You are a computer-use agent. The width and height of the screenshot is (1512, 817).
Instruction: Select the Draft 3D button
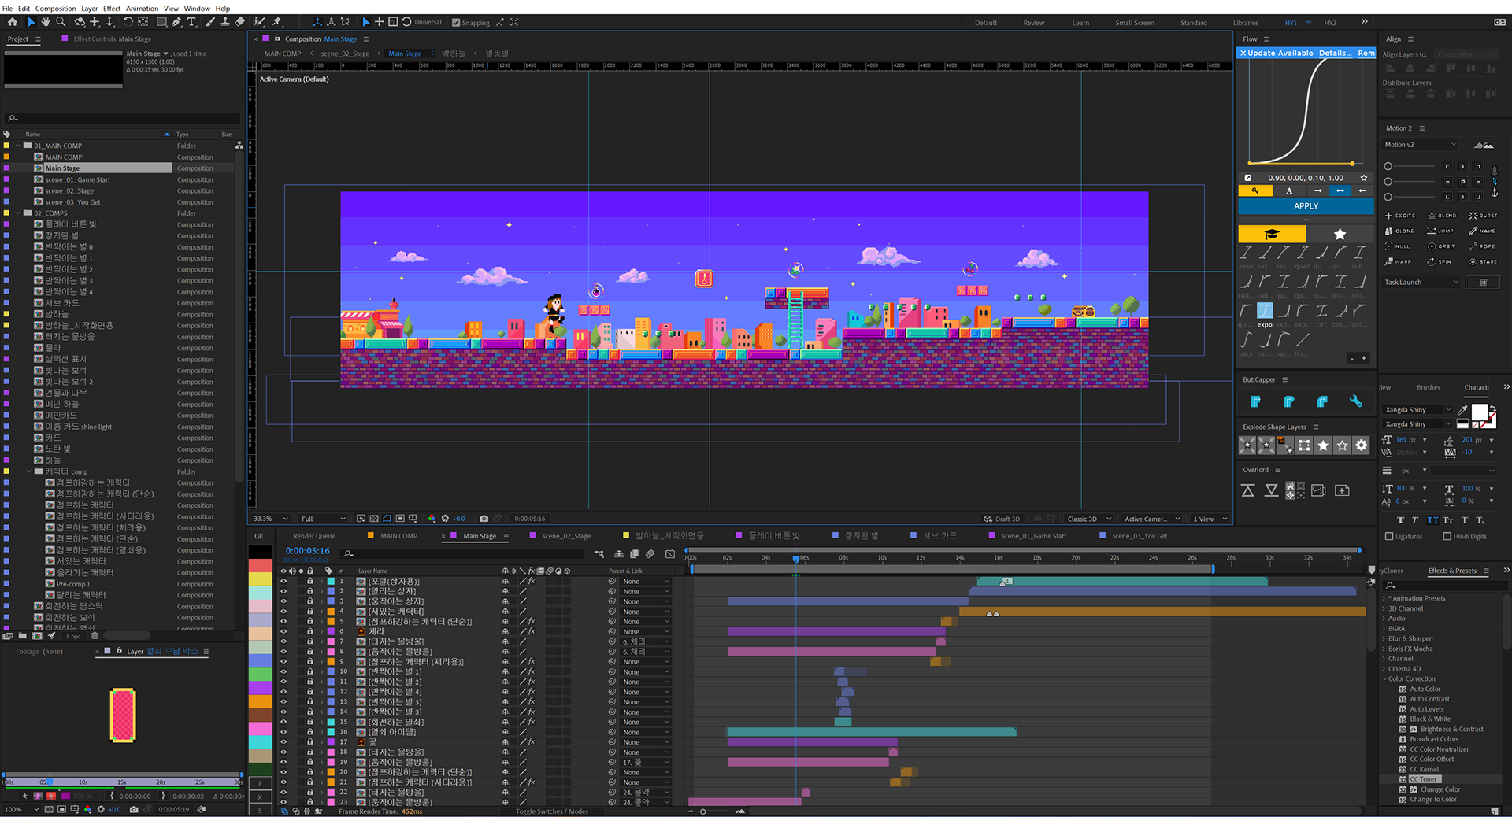click(1002, 519)
